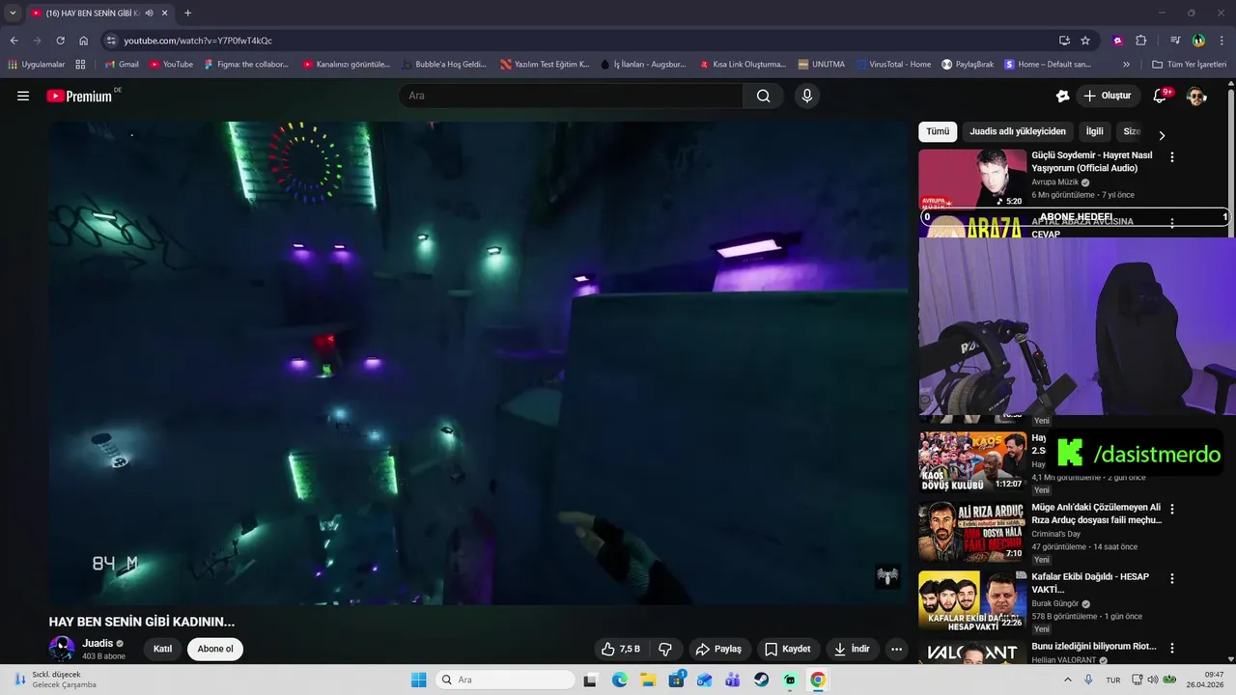This screenshot has width=1236, height=695.
Task: Open options for Riot Valorant video
Action: point(1172,649)
